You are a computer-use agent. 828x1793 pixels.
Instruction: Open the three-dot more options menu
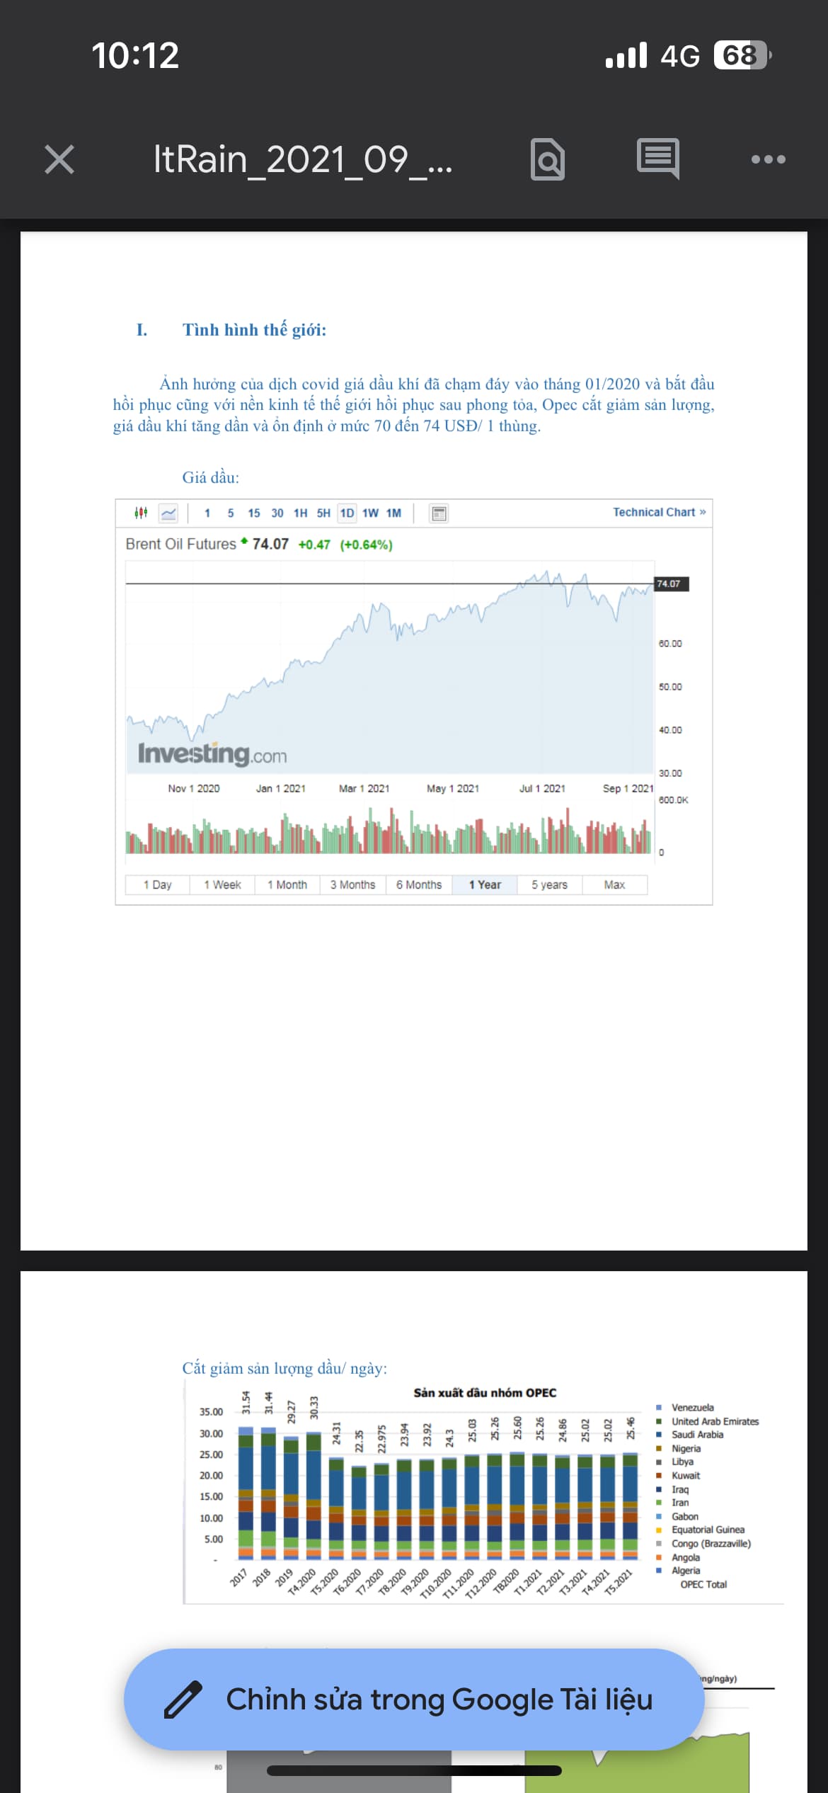(768, 159)
